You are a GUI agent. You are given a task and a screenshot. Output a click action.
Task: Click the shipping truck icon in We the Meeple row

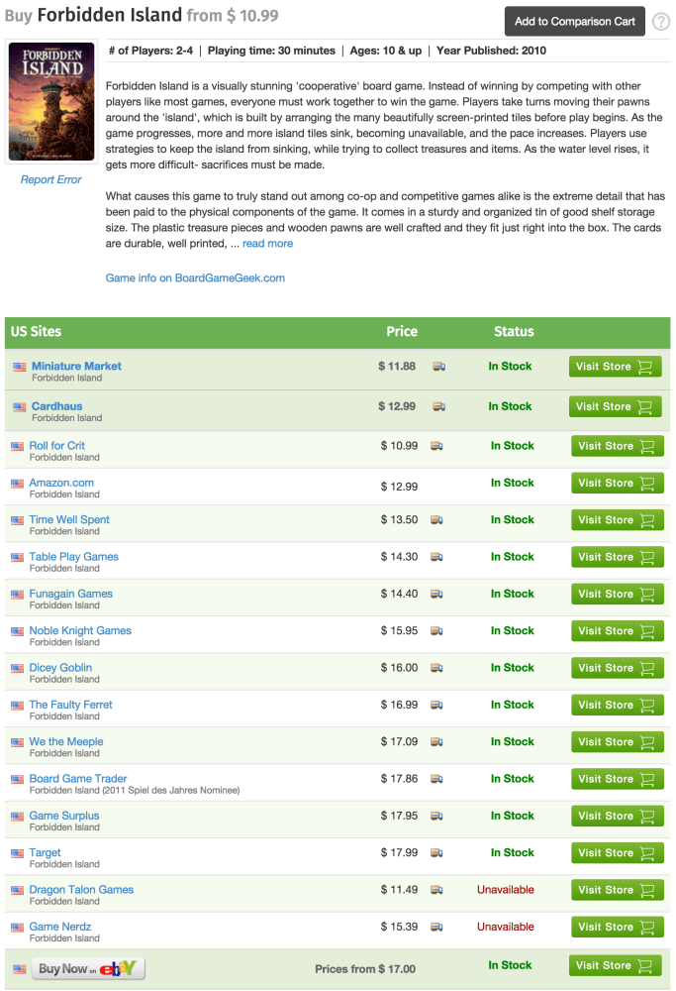436,742
